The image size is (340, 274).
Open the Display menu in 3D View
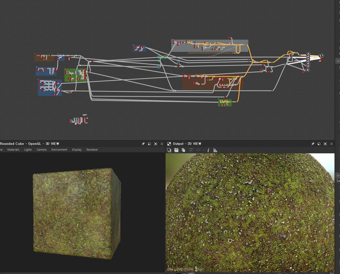point(77,150)
